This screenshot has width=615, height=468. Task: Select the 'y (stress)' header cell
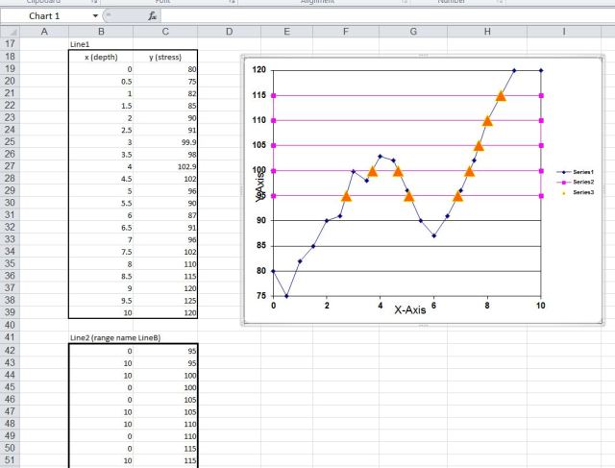click(x=166, y=57)
